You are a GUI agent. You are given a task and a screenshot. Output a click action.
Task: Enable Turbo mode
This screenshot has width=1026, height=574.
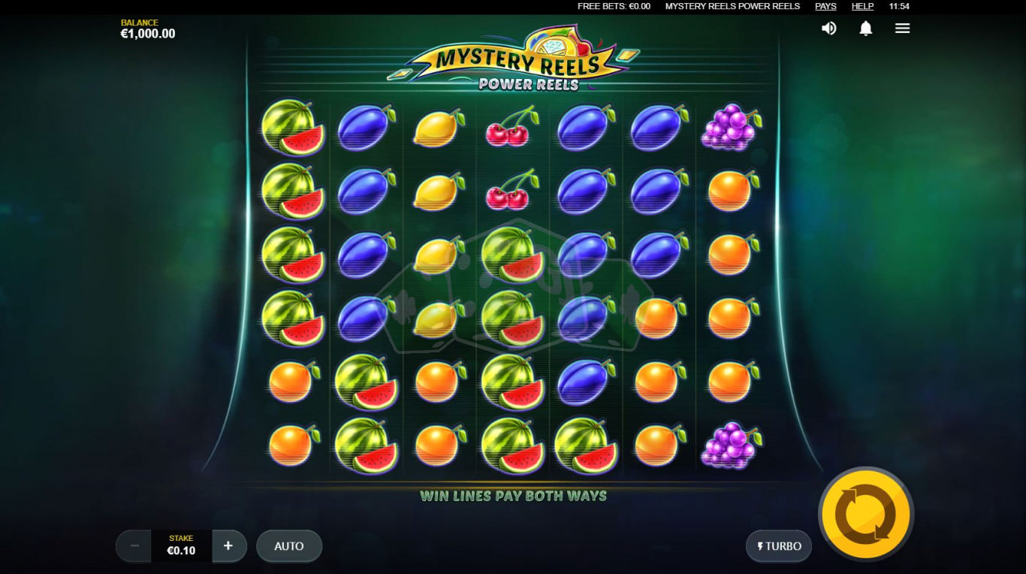(x=779, y=546)
